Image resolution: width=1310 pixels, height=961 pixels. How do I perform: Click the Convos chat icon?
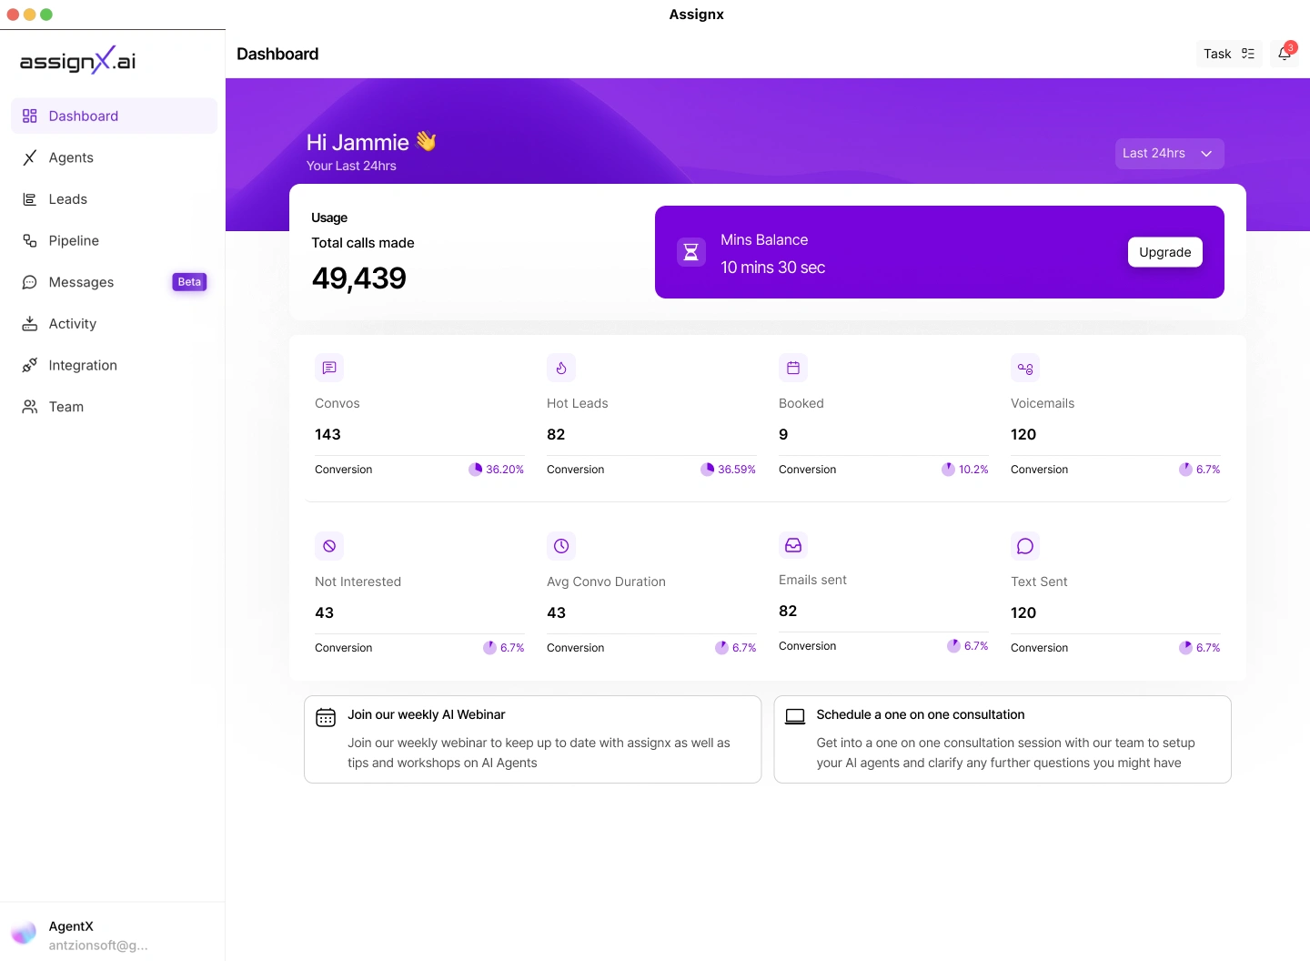tap(329, 368)
